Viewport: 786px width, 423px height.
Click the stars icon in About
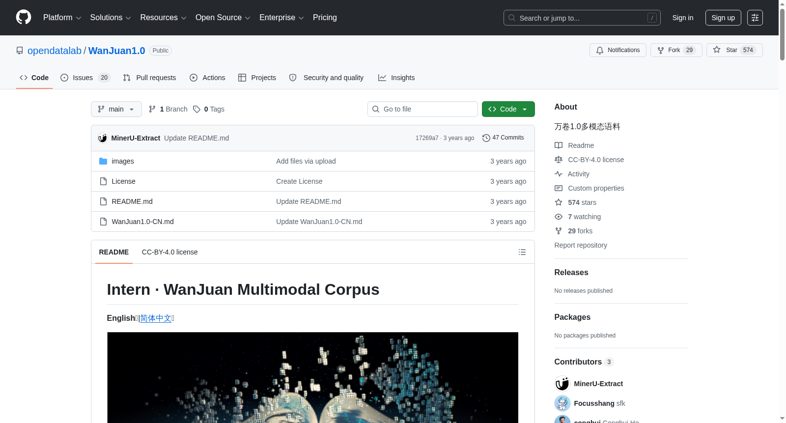pos(559,202)
